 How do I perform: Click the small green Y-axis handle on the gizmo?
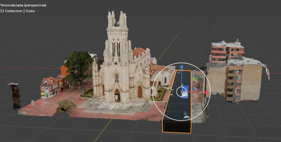click(182, 85)
